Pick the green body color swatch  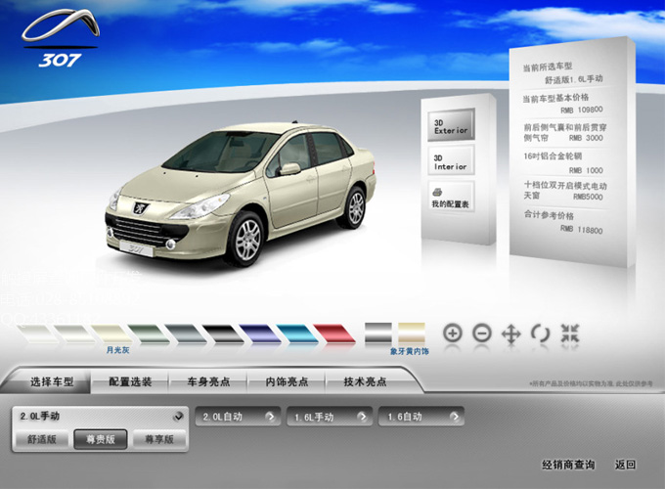pyautogui.click(x=149, y=333)
